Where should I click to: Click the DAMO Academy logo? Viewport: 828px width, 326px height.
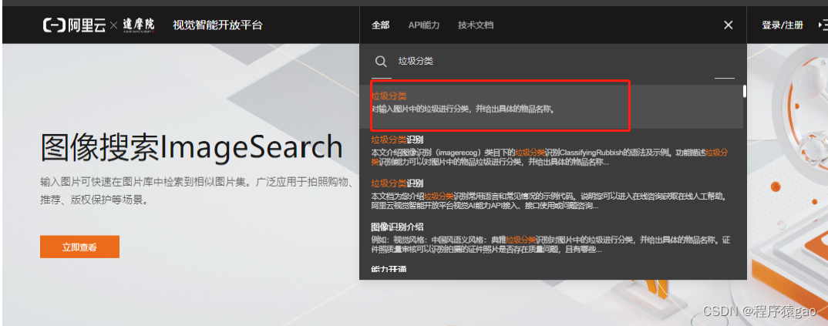click(x=138, y=25)
